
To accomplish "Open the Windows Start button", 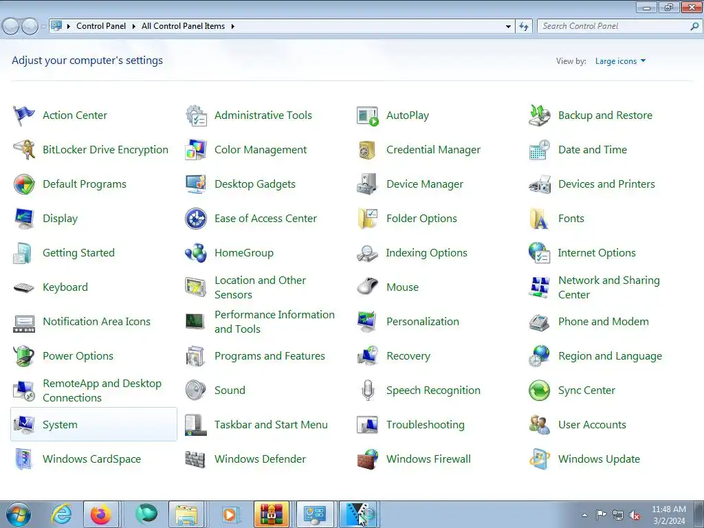I will pyautogui.click(x=19, y=514).
